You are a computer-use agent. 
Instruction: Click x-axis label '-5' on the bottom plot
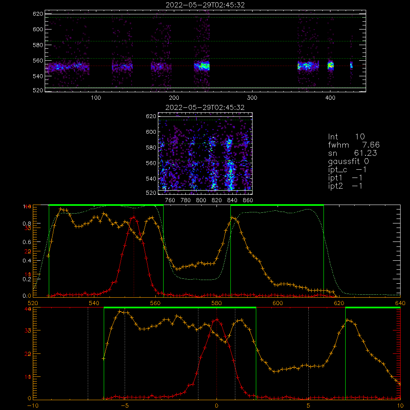125,406
